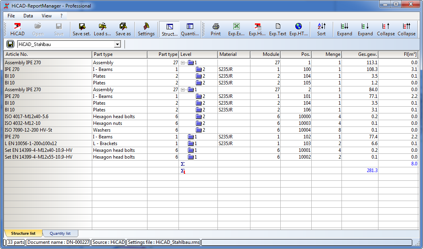Screen dimensions: 423x249
Task: Select the Set EN 14399-4-M12x55-10.9-HV cell
Action: tap(48, 157)
